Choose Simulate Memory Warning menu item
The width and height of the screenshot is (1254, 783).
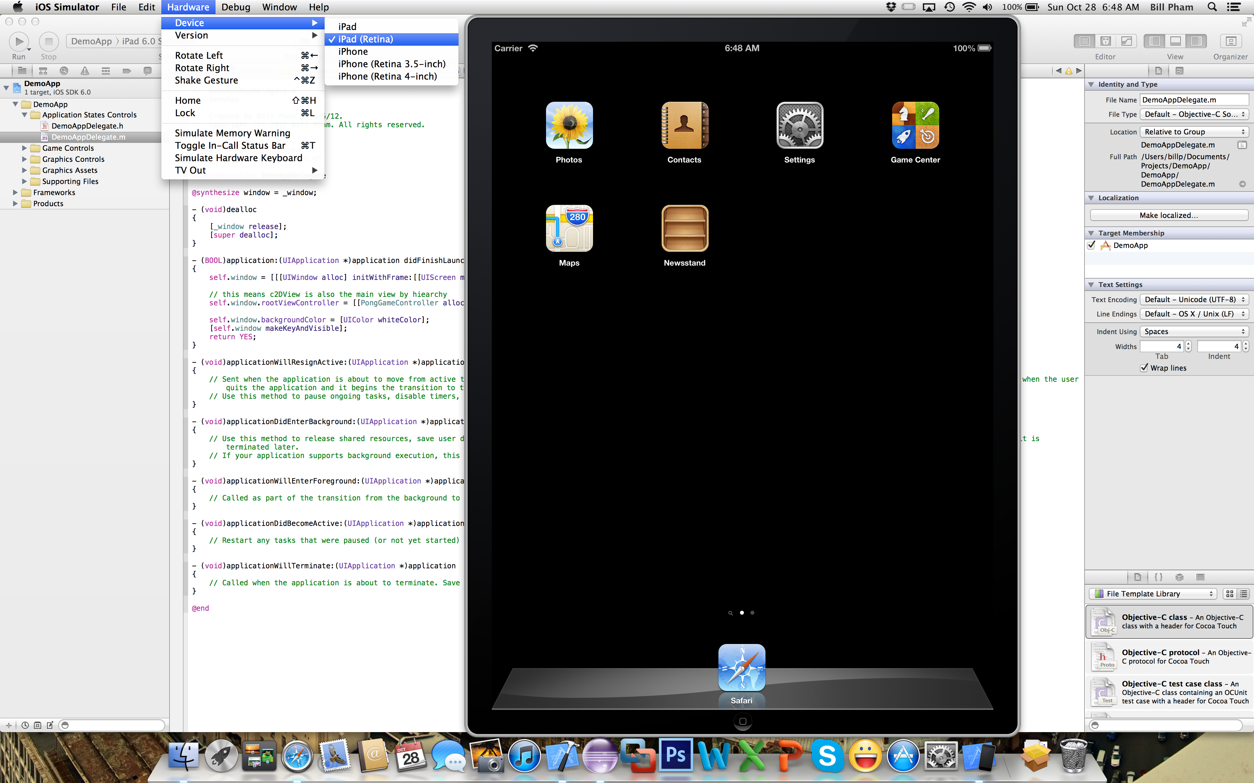coord(232,133)
